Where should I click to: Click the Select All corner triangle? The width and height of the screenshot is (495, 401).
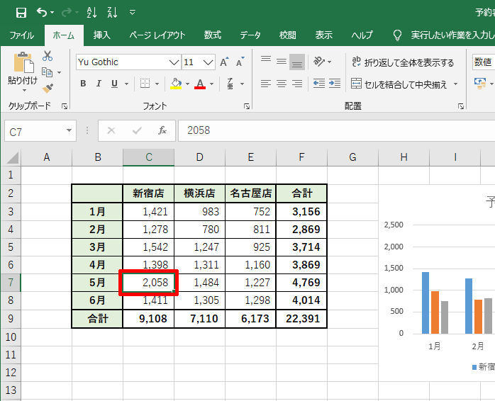click(12, 157)
